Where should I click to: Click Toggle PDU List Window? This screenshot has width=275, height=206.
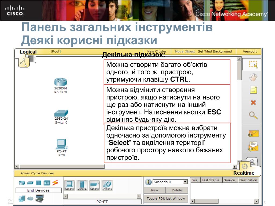(166, 198)
